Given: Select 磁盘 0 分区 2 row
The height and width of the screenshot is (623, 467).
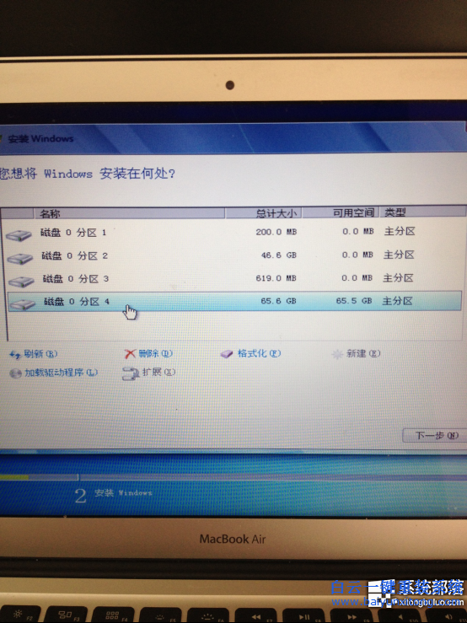Looking at the screenshot, I should click(233, 255).
